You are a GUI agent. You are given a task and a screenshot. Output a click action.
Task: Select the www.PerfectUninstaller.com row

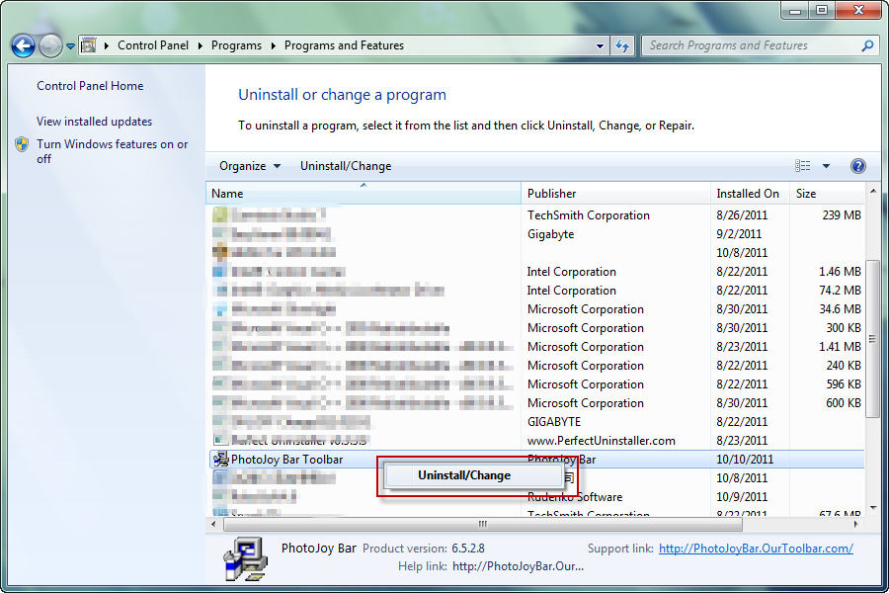535,440
